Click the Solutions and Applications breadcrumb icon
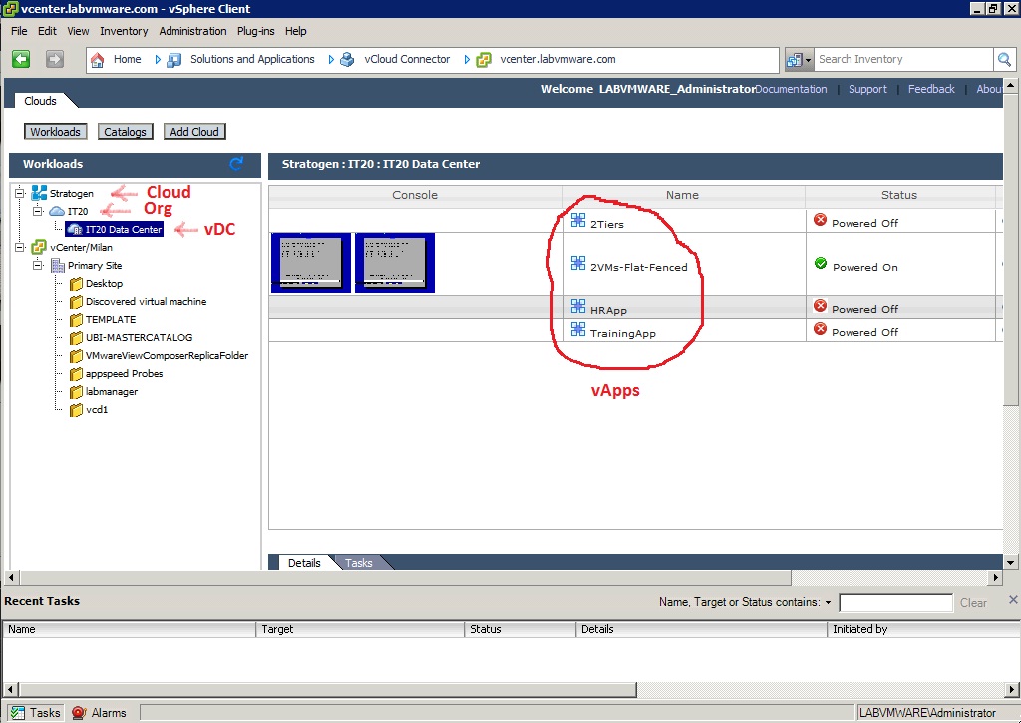The height and width of the screenshot is (723, 1021). tap(173, 60)
